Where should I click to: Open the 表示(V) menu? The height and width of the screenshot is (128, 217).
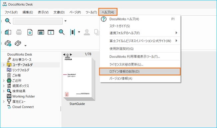[43, 12]
